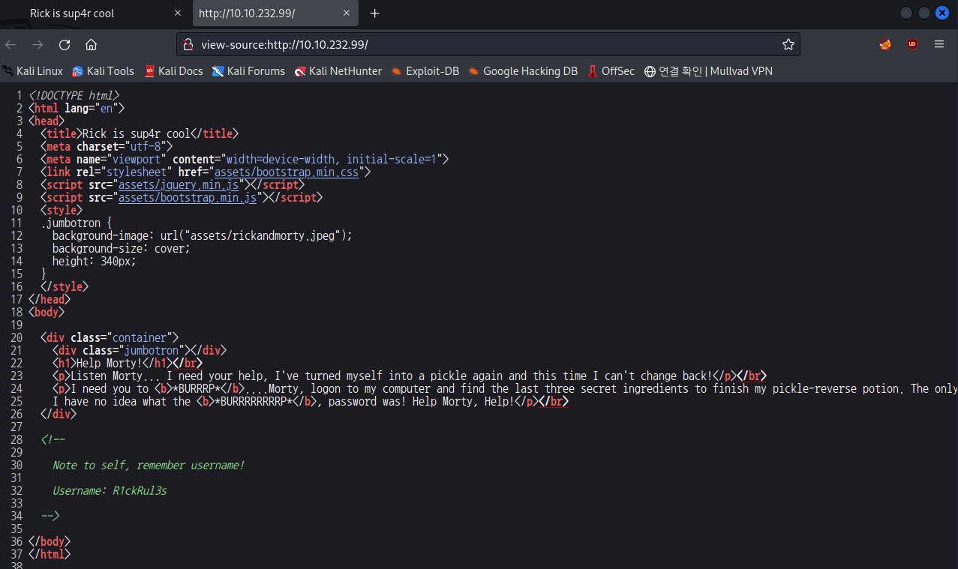Image resolution: width=958 pixels, height=569 pixels.
Task: Click the 'Listen Morty...' paragraph line
Action: click(410, 376)
